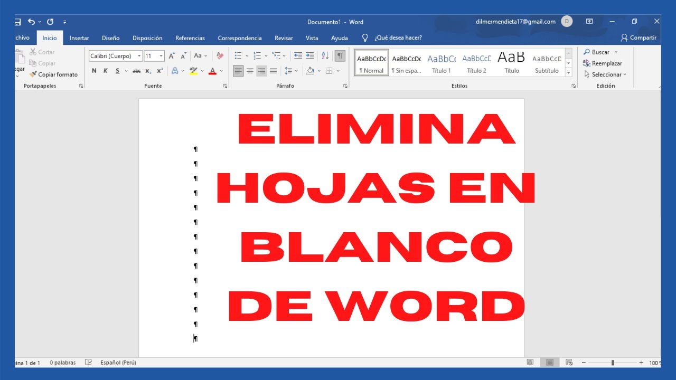This screenshot has height=380, width=676.
Task: Open Portapapeles pane launcher
Action: click(81, 85)
